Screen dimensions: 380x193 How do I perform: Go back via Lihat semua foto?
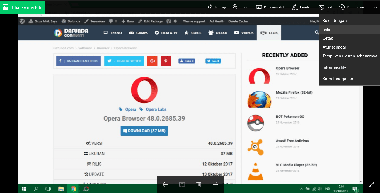tap(23, 7)
